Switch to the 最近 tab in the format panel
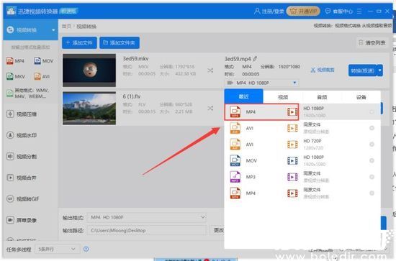Image resolution: width=396 pixels, height=261 pixels. [243, 96]
